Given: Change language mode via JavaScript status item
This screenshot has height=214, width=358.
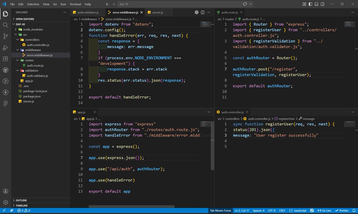Looking at the screenshot, I should tap(298, 211).
